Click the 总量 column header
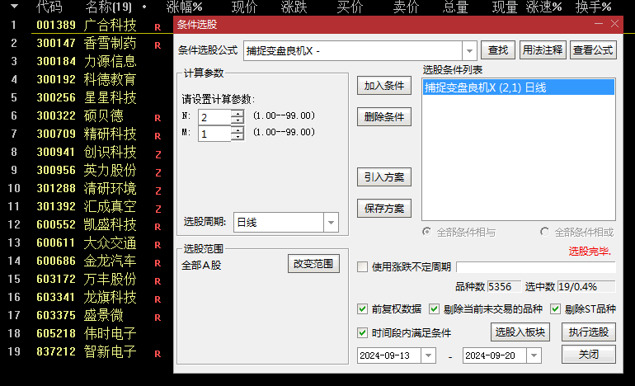 (455, 7)
